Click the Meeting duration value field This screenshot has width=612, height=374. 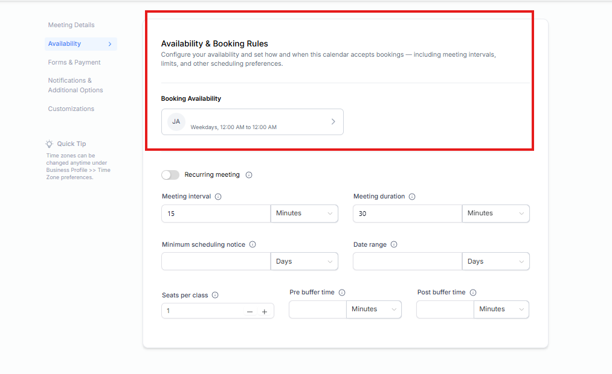click(407, 214)
